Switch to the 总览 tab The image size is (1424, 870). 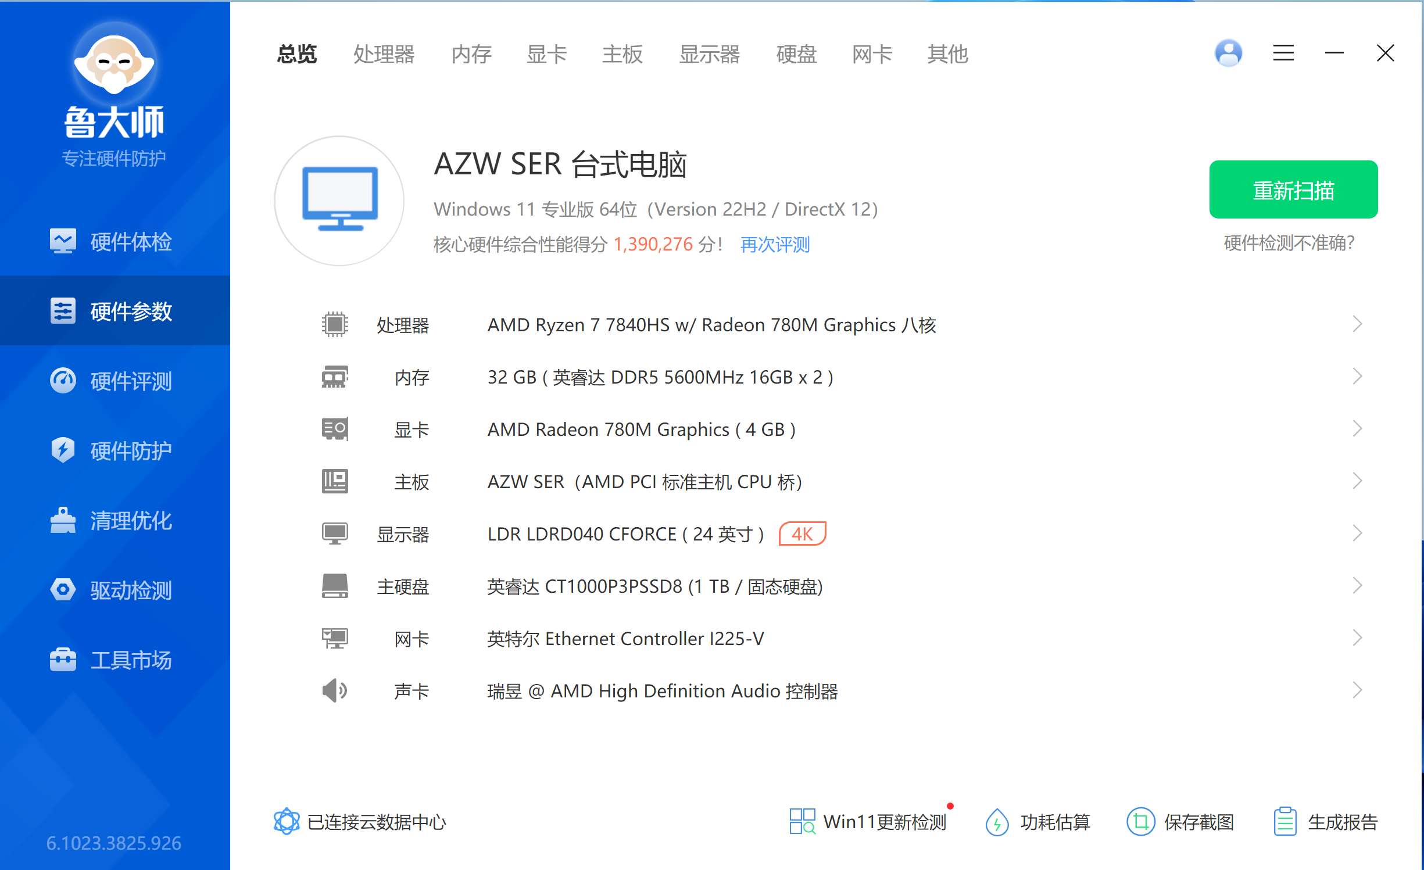(297, 54)
